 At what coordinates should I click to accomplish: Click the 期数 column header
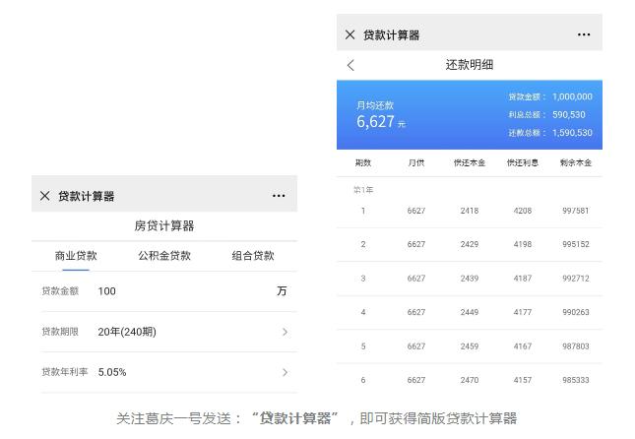click(x=363, y=162)
